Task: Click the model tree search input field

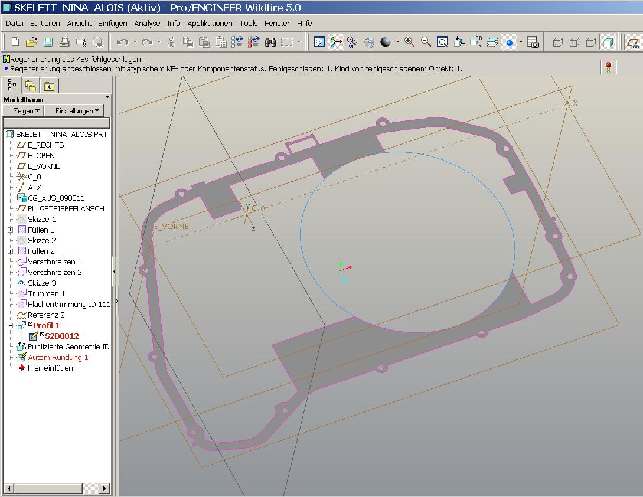Action: [x=57, y=123]
